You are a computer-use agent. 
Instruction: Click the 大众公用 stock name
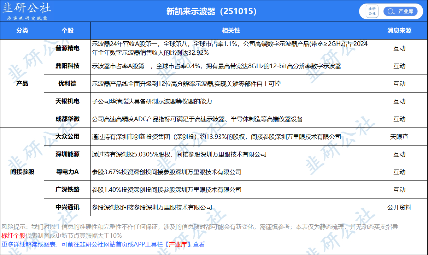coord(67,137)
